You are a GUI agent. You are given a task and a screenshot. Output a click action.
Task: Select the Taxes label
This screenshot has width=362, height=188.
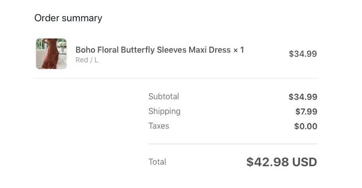click(159, 126)
